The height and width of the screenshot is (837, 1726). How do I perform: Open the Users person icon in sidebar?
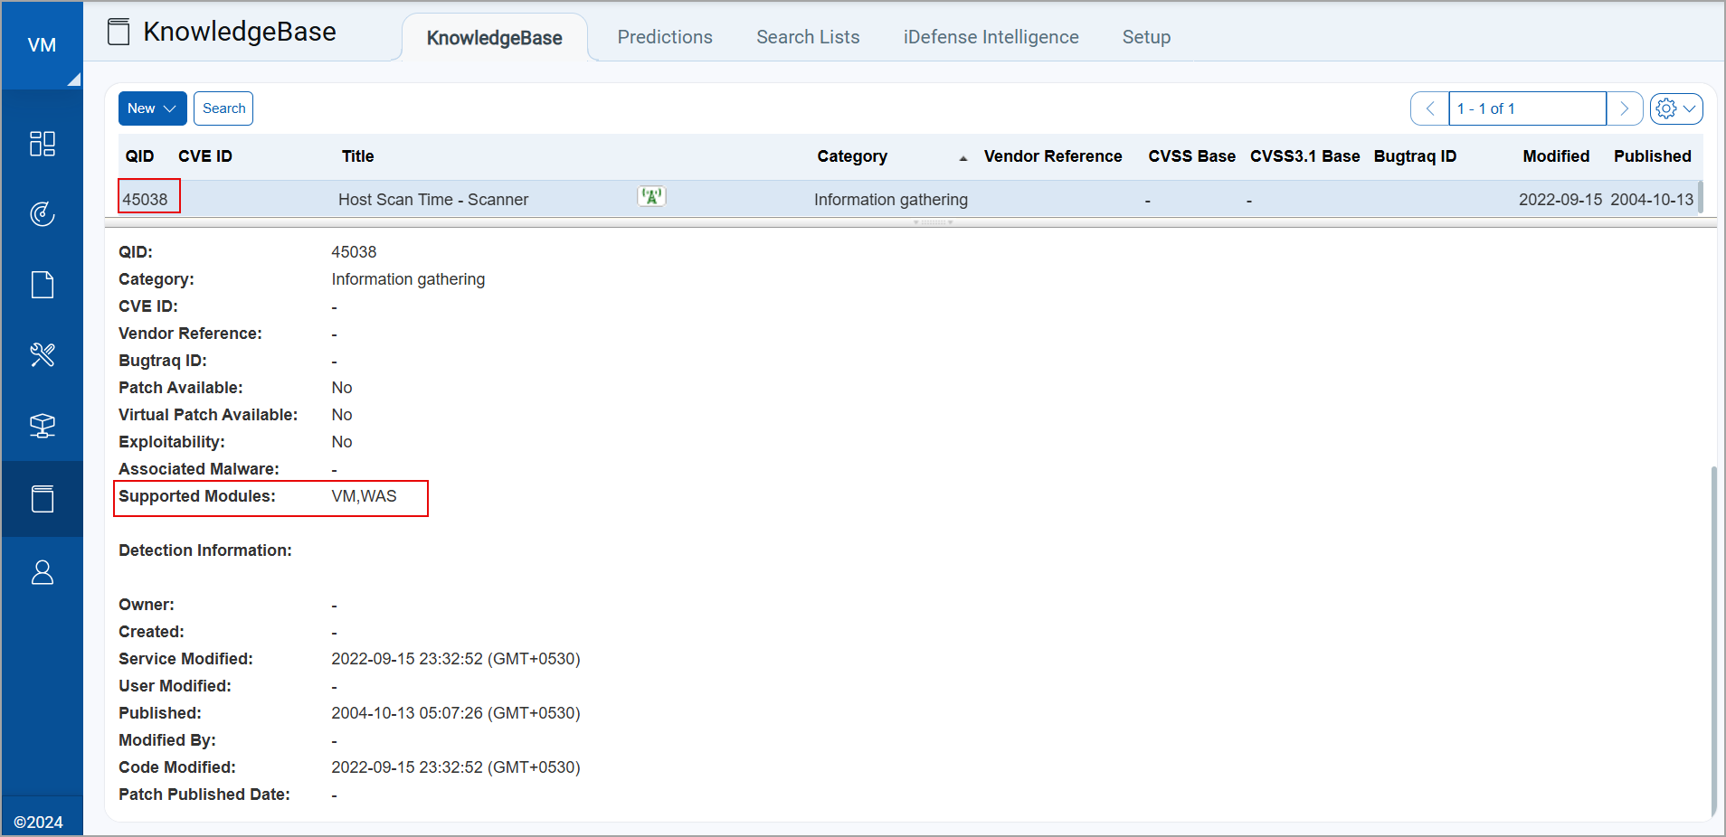tap(43, 572)
